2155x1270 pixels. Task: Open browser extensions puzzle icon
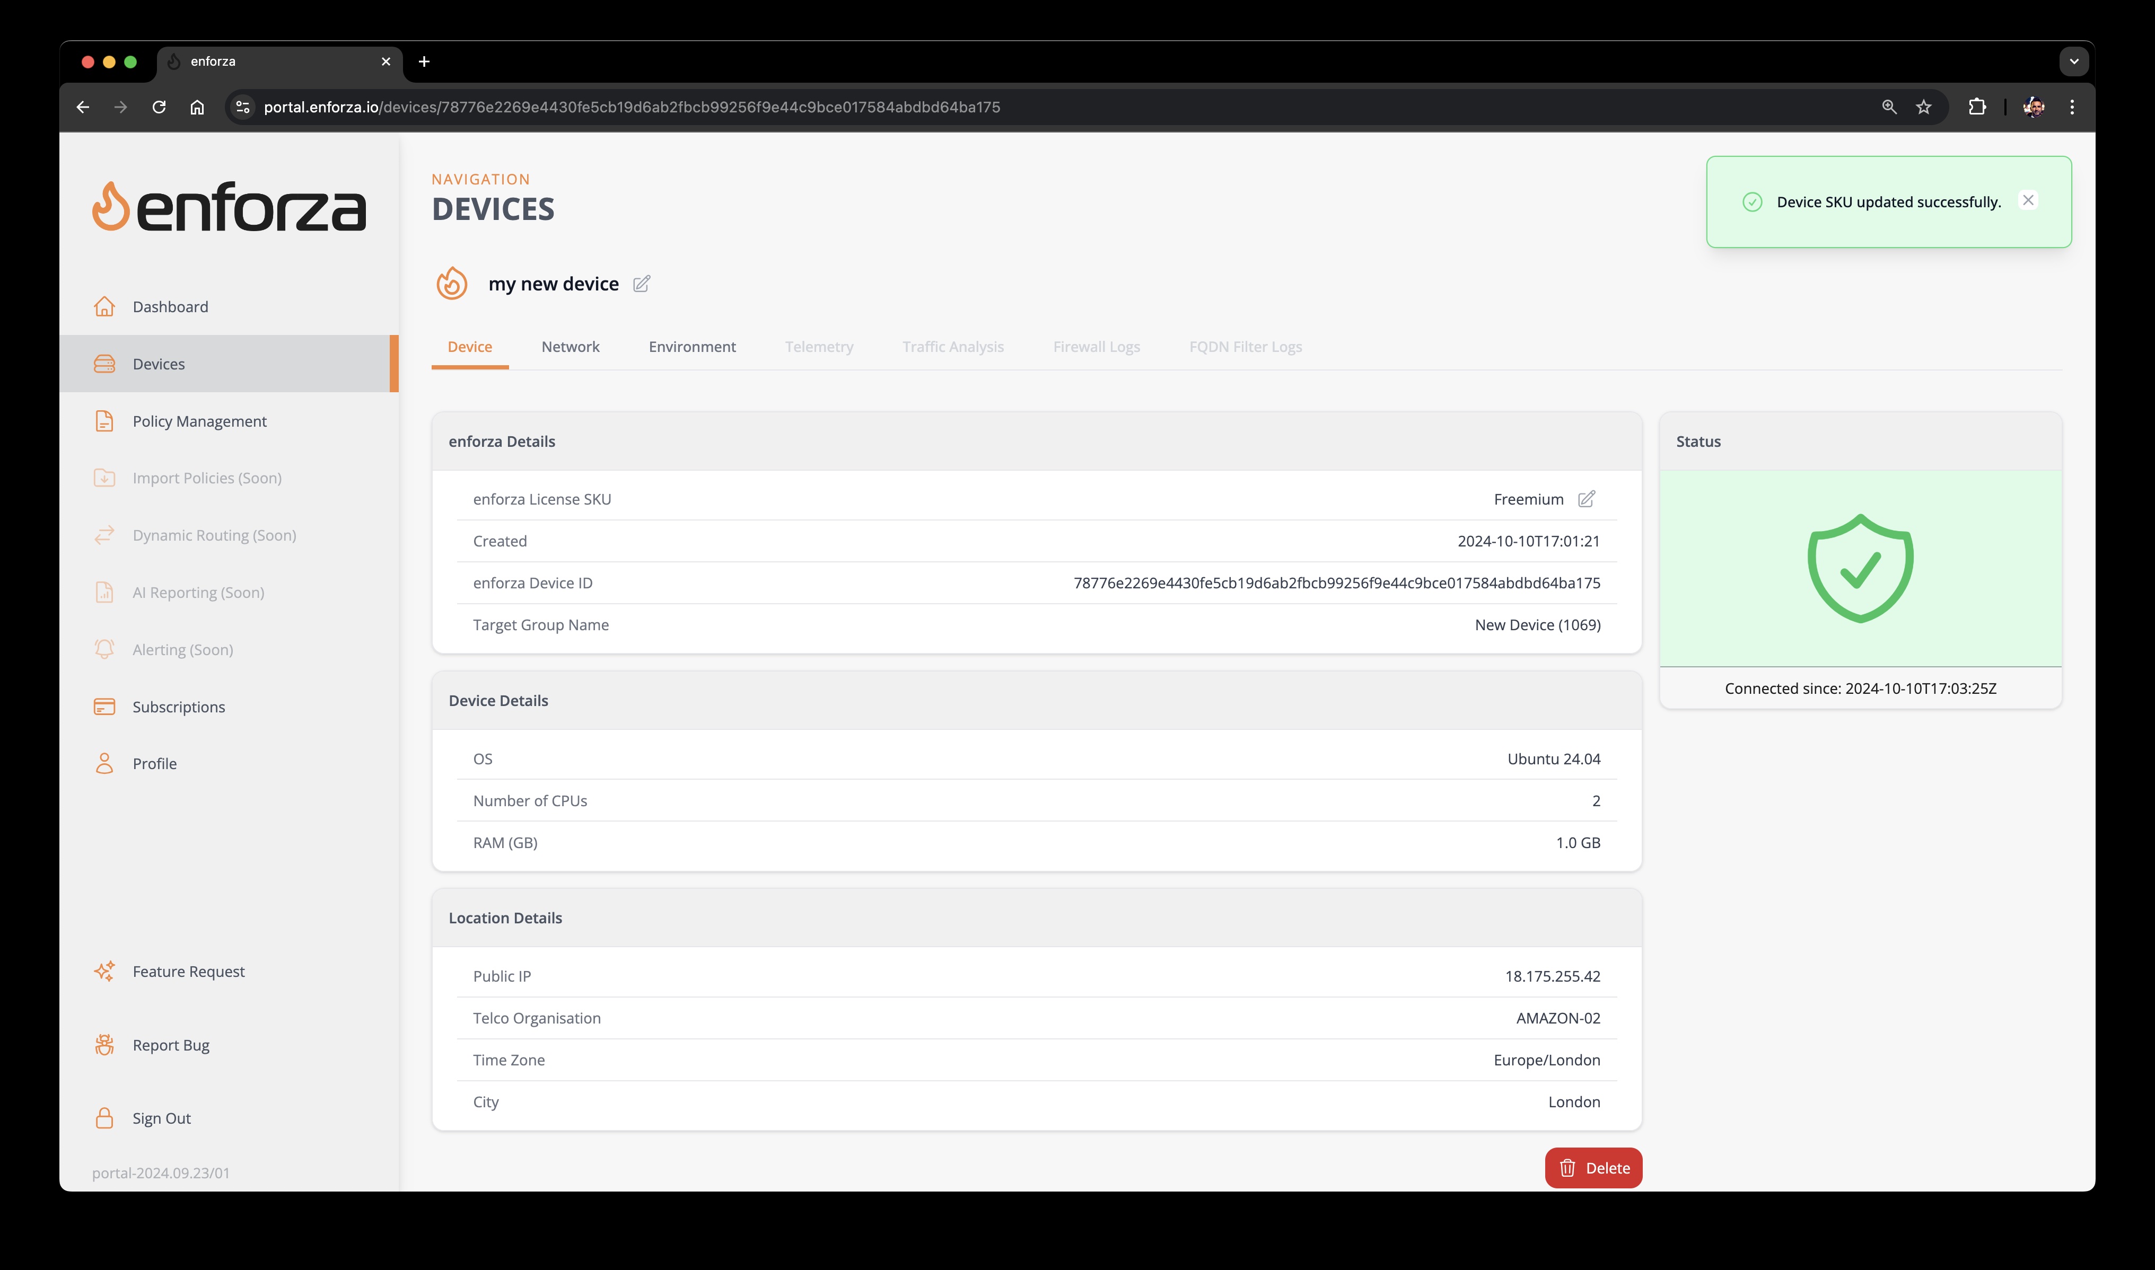tap(1977, 107)
